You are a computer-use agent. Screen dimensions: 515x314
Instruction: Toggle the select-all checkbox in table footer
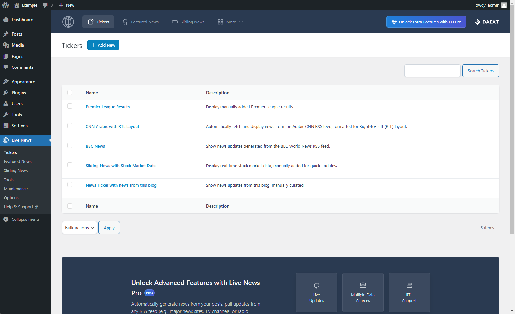70,206
